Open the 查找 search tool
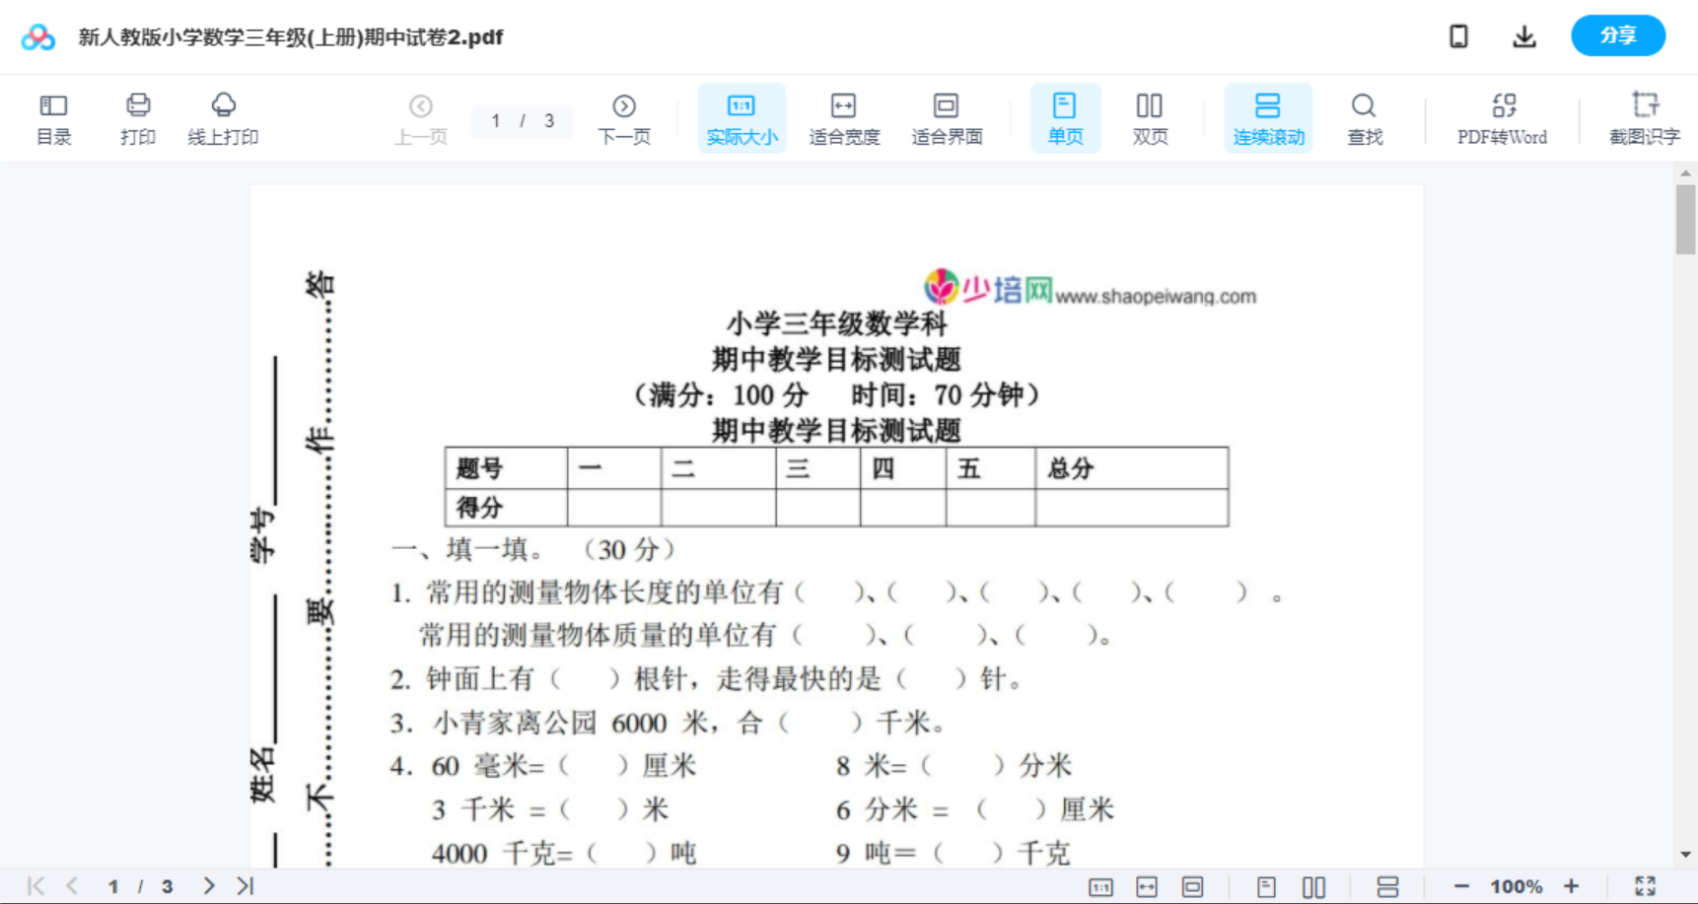The image size is (1698, 904). coord(1364,117)
